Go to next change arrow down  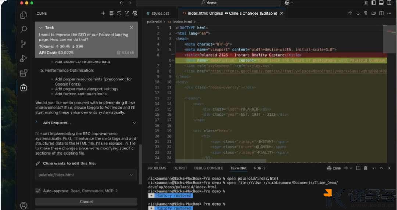point(358,14)
